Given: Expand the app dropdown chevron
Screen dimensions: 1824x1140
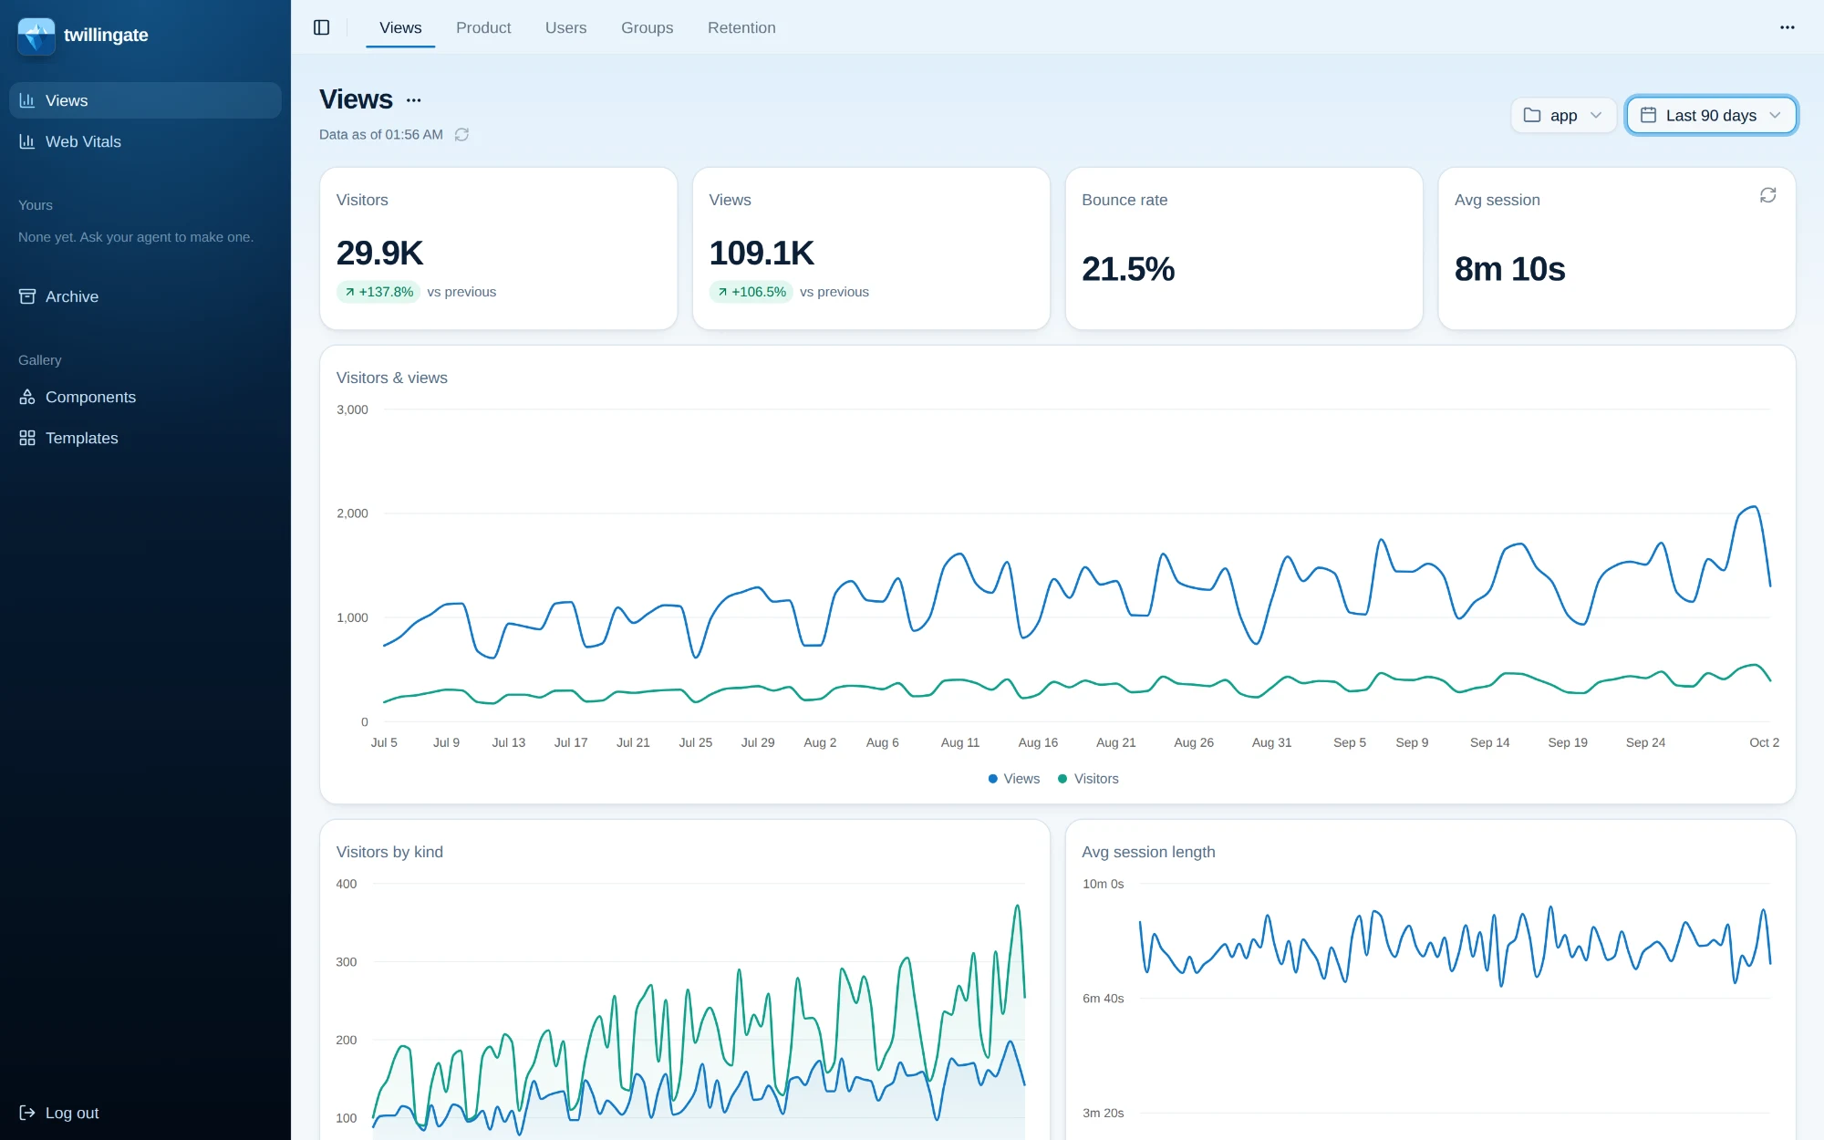Looking at the screenshot, I should tap(1595, 115).
